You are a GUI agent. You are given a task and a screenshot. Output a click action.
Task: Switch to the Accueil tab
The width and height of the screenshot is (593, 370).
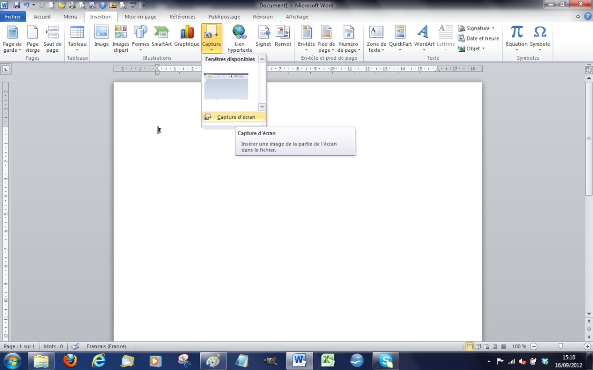tap(42, 17)
